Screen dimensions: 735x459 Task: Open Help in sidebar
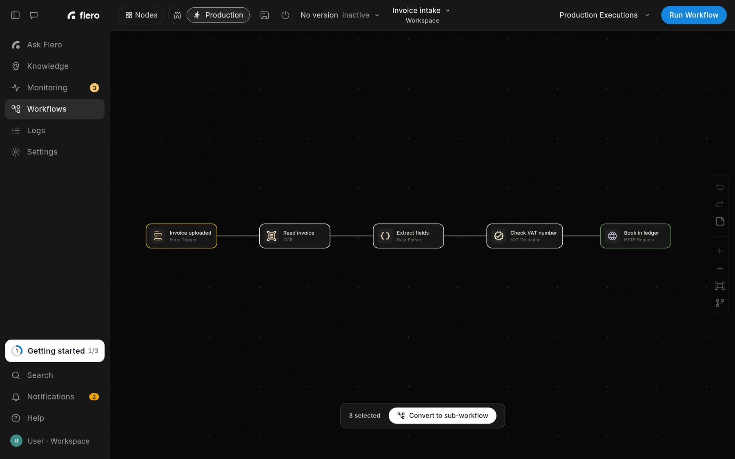pos(55,418)
